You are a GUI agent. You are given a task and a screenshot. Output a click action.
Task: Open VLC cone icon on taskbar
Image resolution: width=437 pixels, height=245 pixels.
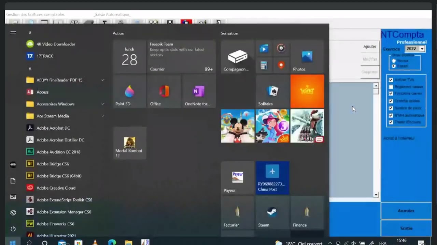(x=95, y=243)
